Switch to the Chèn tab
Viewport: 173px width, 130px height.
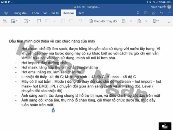pos(35,13)
